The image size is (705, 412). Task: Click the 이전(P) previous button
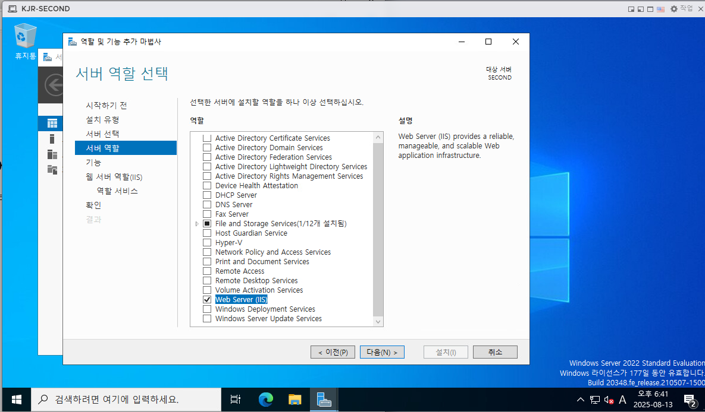pos(333,352)
